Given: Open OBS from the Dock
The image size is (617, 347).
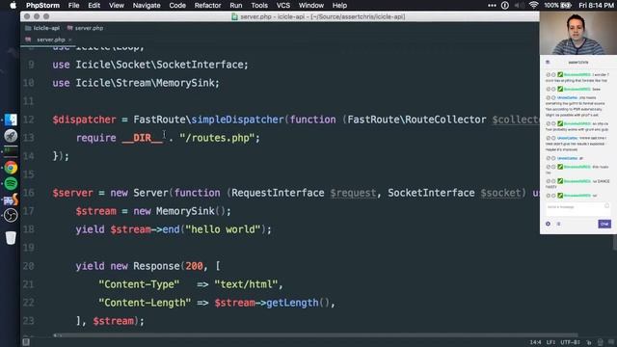Looking at the screenshot, I should [x=11, y=215].
